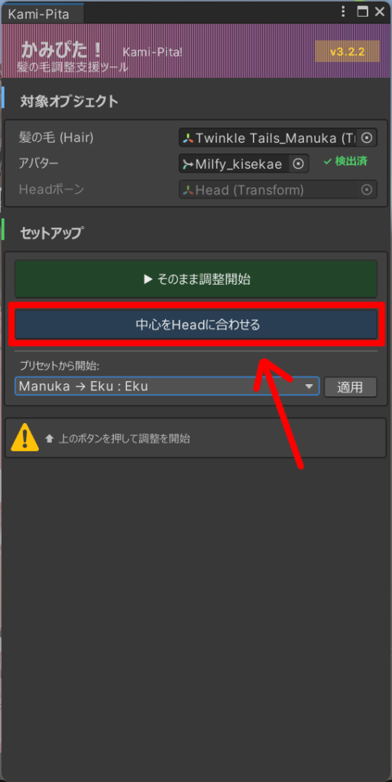The width and height of the screenshot is (392, 782).
Task: Open object picker for Head bone field
Action: coord(367,190)
